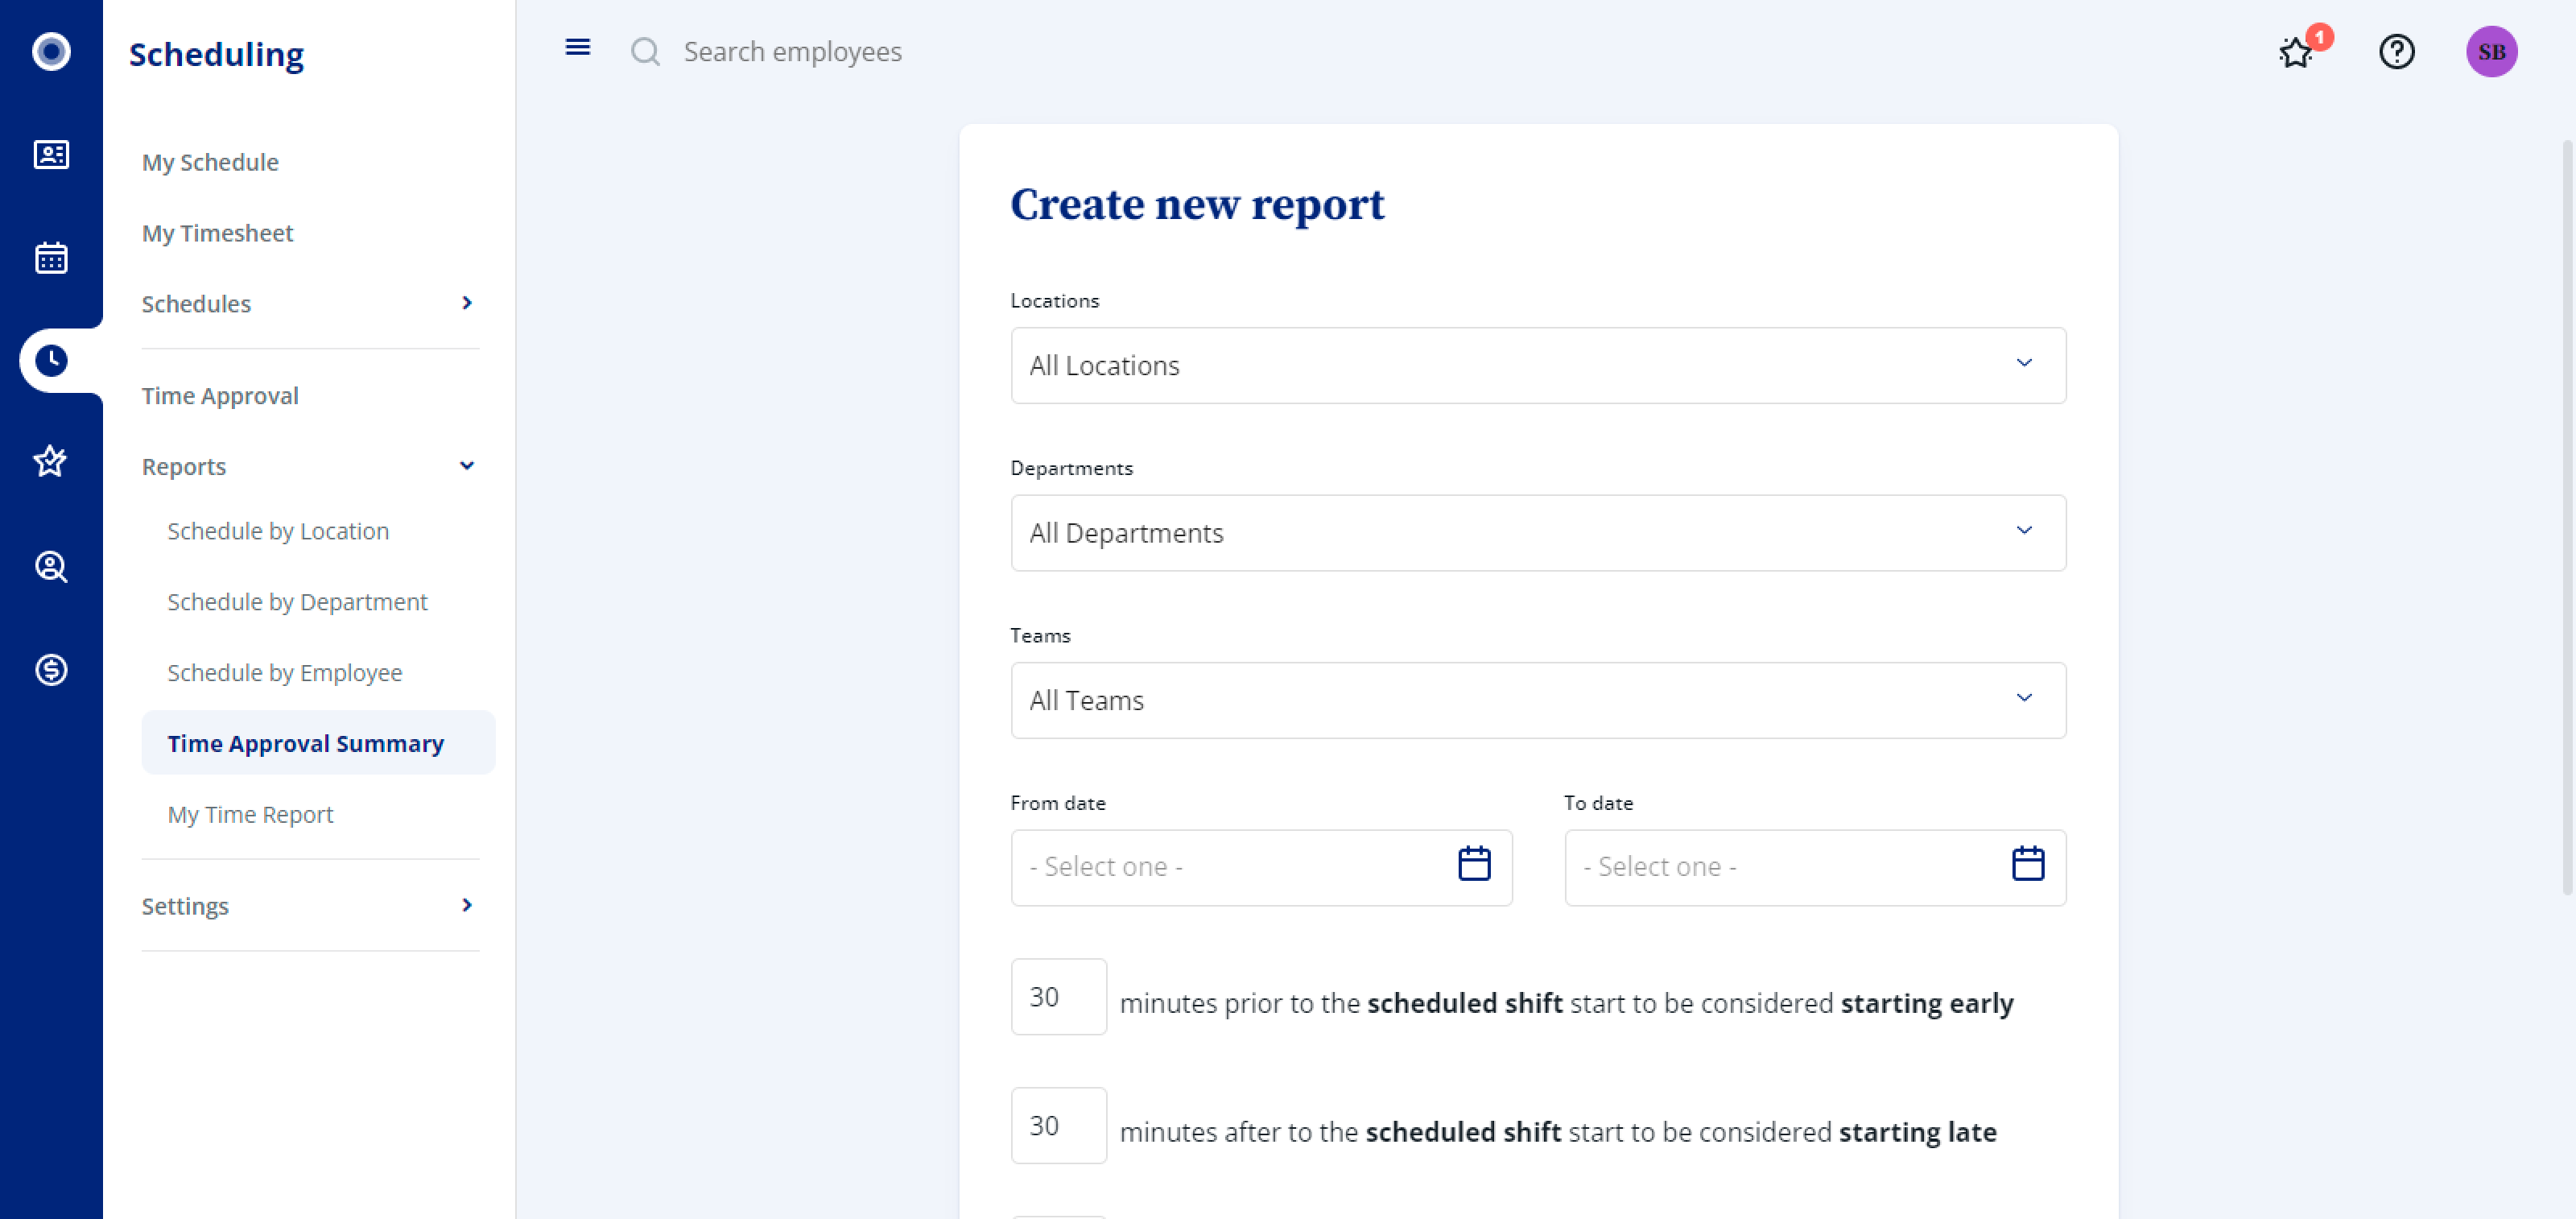Select the clock scheduling sidebar icon
This screenshot has width=2576, height=1219.
click(51, 360)
